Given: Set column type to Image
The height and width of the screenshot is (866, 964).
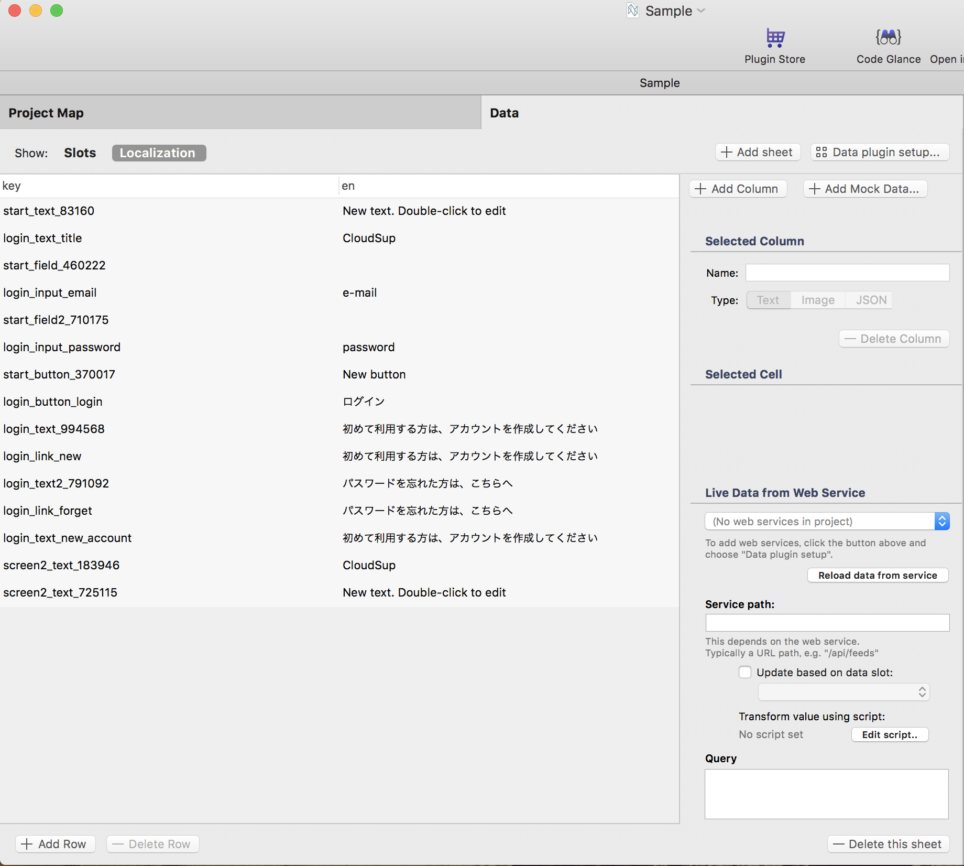Looking at the screenshot, I should point(818,300).
